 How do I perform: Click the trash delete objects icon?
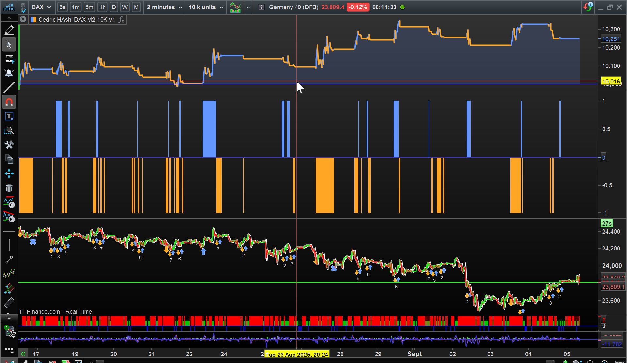coord(9,188)
